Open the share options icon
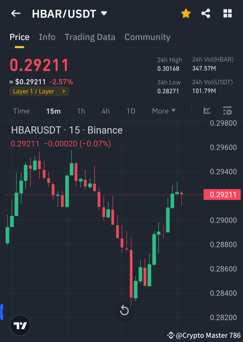Image resolution: width=243 pixels, height=342 pixels. coord(206,13)
